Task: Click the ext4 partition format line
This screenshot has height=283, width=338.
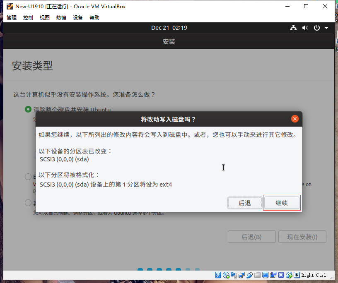Action: point(106,185)
